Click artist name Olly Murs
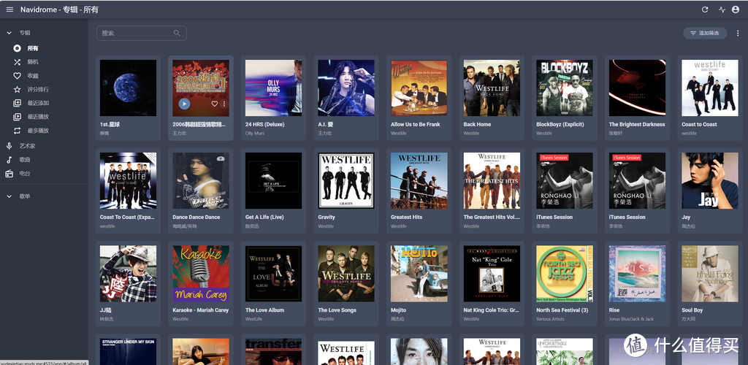Screen dimensions: 748x365 pyautogui.click(x=255, y=134)
